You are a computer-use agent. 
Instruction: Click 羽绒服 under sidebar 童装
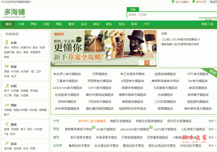[x=15, y=129]
